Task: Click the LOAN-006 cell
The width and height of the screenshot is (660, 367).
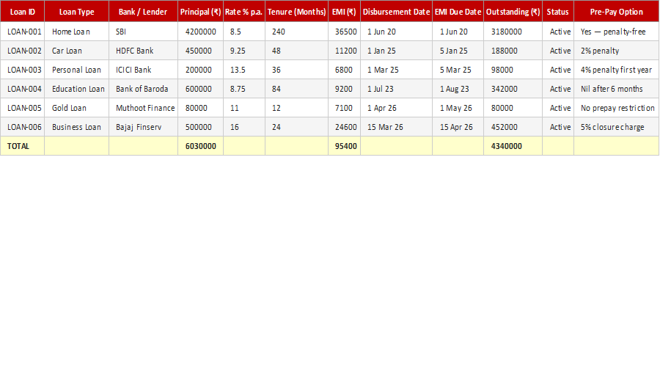Action: pyautogui.click(x=22, y=127)
